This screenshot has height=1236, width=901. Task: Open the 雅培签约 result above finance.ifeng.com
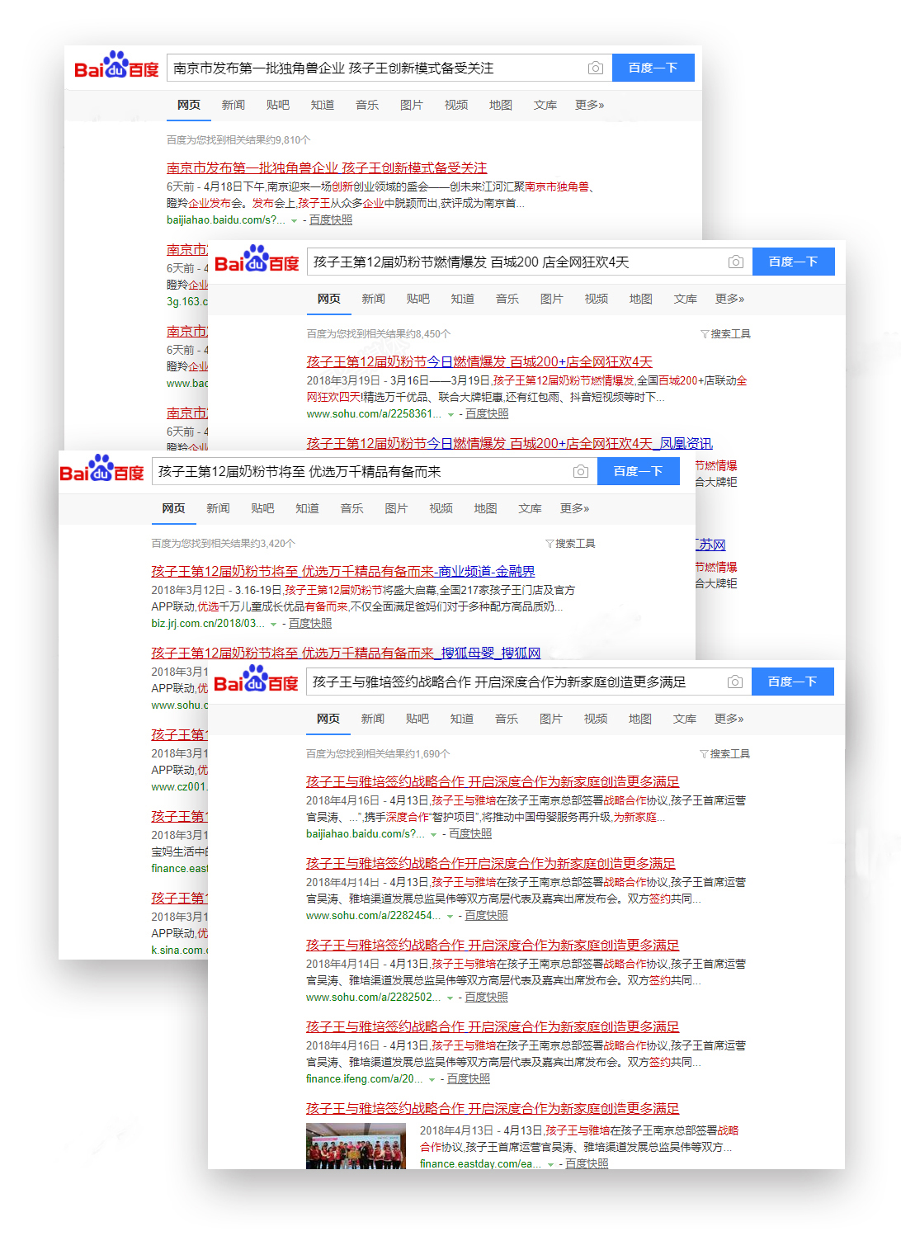click(x=493, y=1027)
